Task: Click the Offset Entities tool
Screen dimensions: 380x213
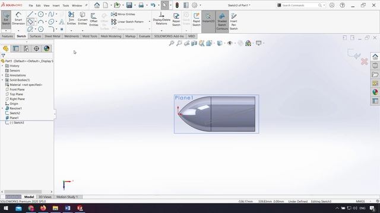Action: tap(94, 20)
